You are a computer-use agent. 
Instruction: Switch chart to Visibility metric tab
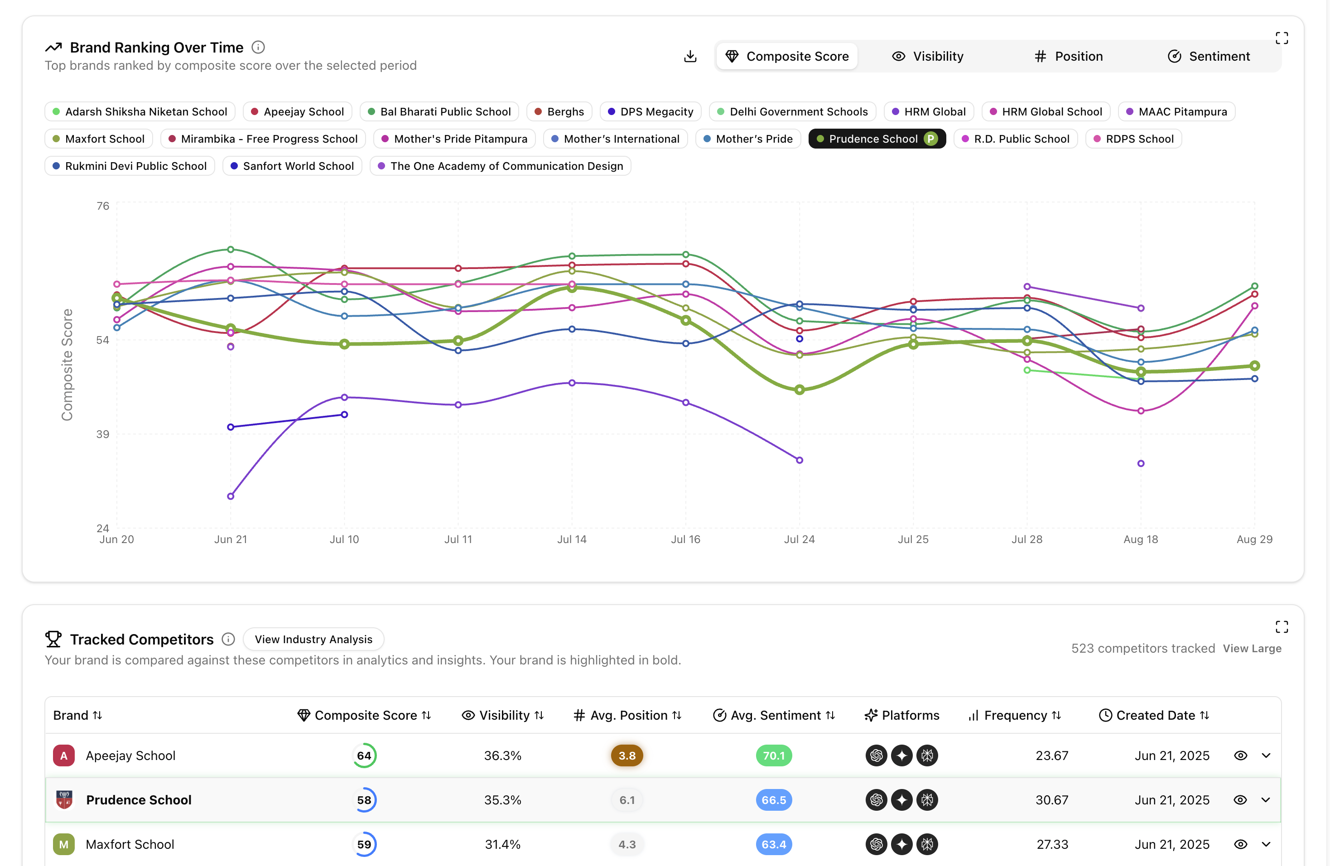click(x=928, y=57)
